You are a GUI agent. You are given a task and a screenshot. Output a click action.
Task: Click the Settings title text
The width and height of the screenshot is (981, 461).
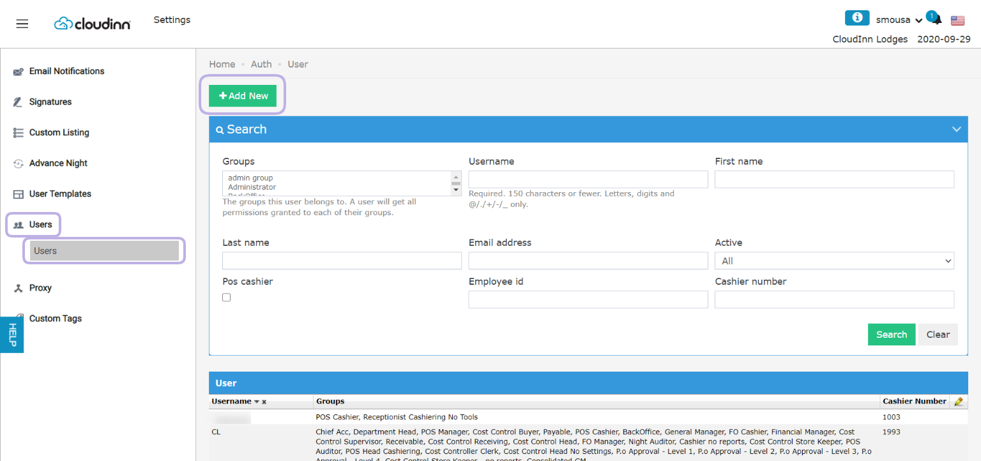172,20
